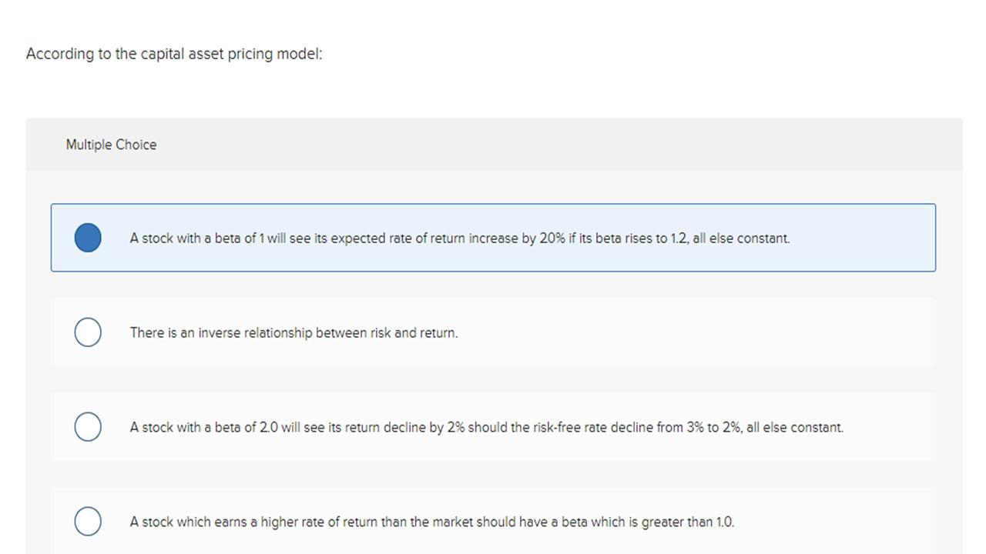Image resolution: width=986 pixels, height=554 pixels.
Task: Click the risk-free rate decline answer text
Action: pyautogui.click(x=486, y=427)
